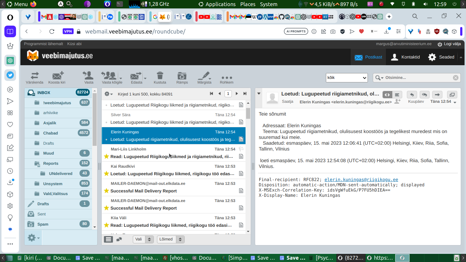This screenshot has height=262, width=466.
Task: Open the Kontaktid tab
Action: (x=405, y=57)
